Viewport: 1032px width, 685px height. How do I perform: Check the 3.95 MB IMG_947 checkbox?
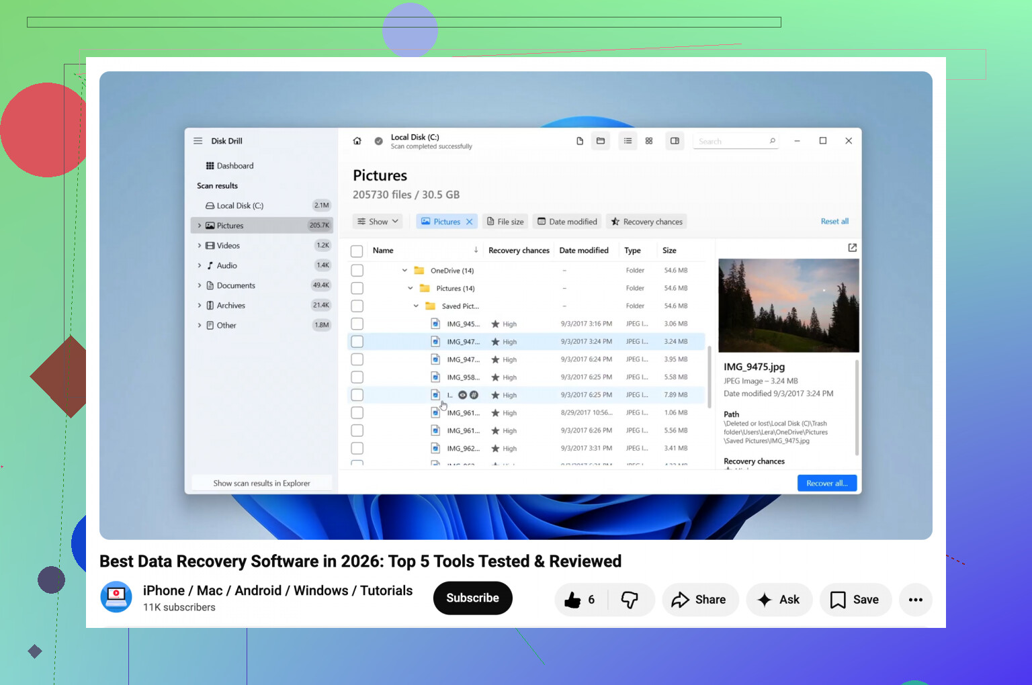coord(357,359)
